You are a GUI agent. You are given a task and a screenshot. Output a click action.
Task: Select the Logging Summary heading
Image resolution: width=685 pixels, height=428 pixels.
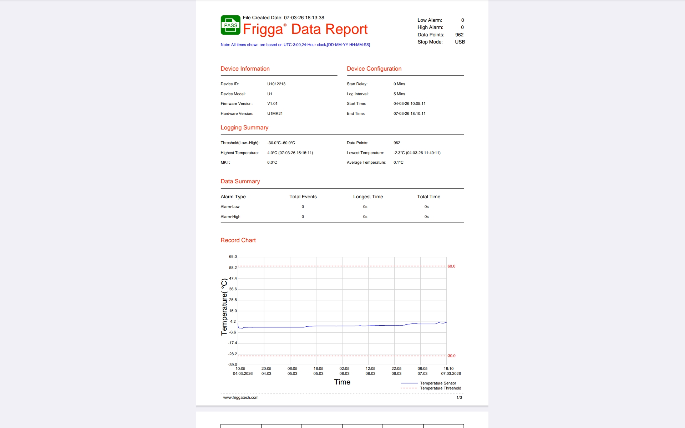pyautogui.click(x=244, y=128)
